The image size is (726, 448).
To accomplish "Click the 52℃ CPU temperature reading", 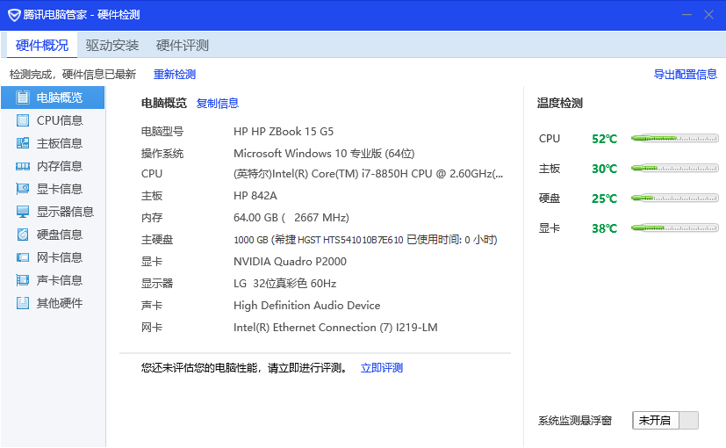I will coord(604,139).
